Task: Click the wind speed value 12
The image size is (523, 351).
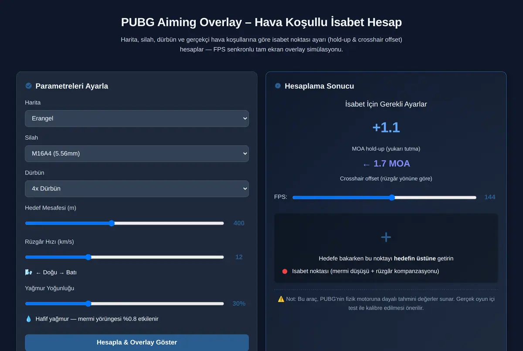Action: coord(239,257)
